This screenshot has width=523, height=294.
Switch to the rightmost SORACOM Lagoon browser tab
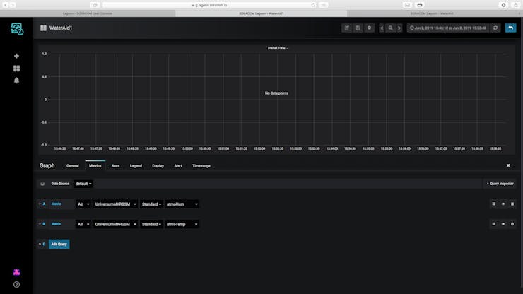[434, 13]
